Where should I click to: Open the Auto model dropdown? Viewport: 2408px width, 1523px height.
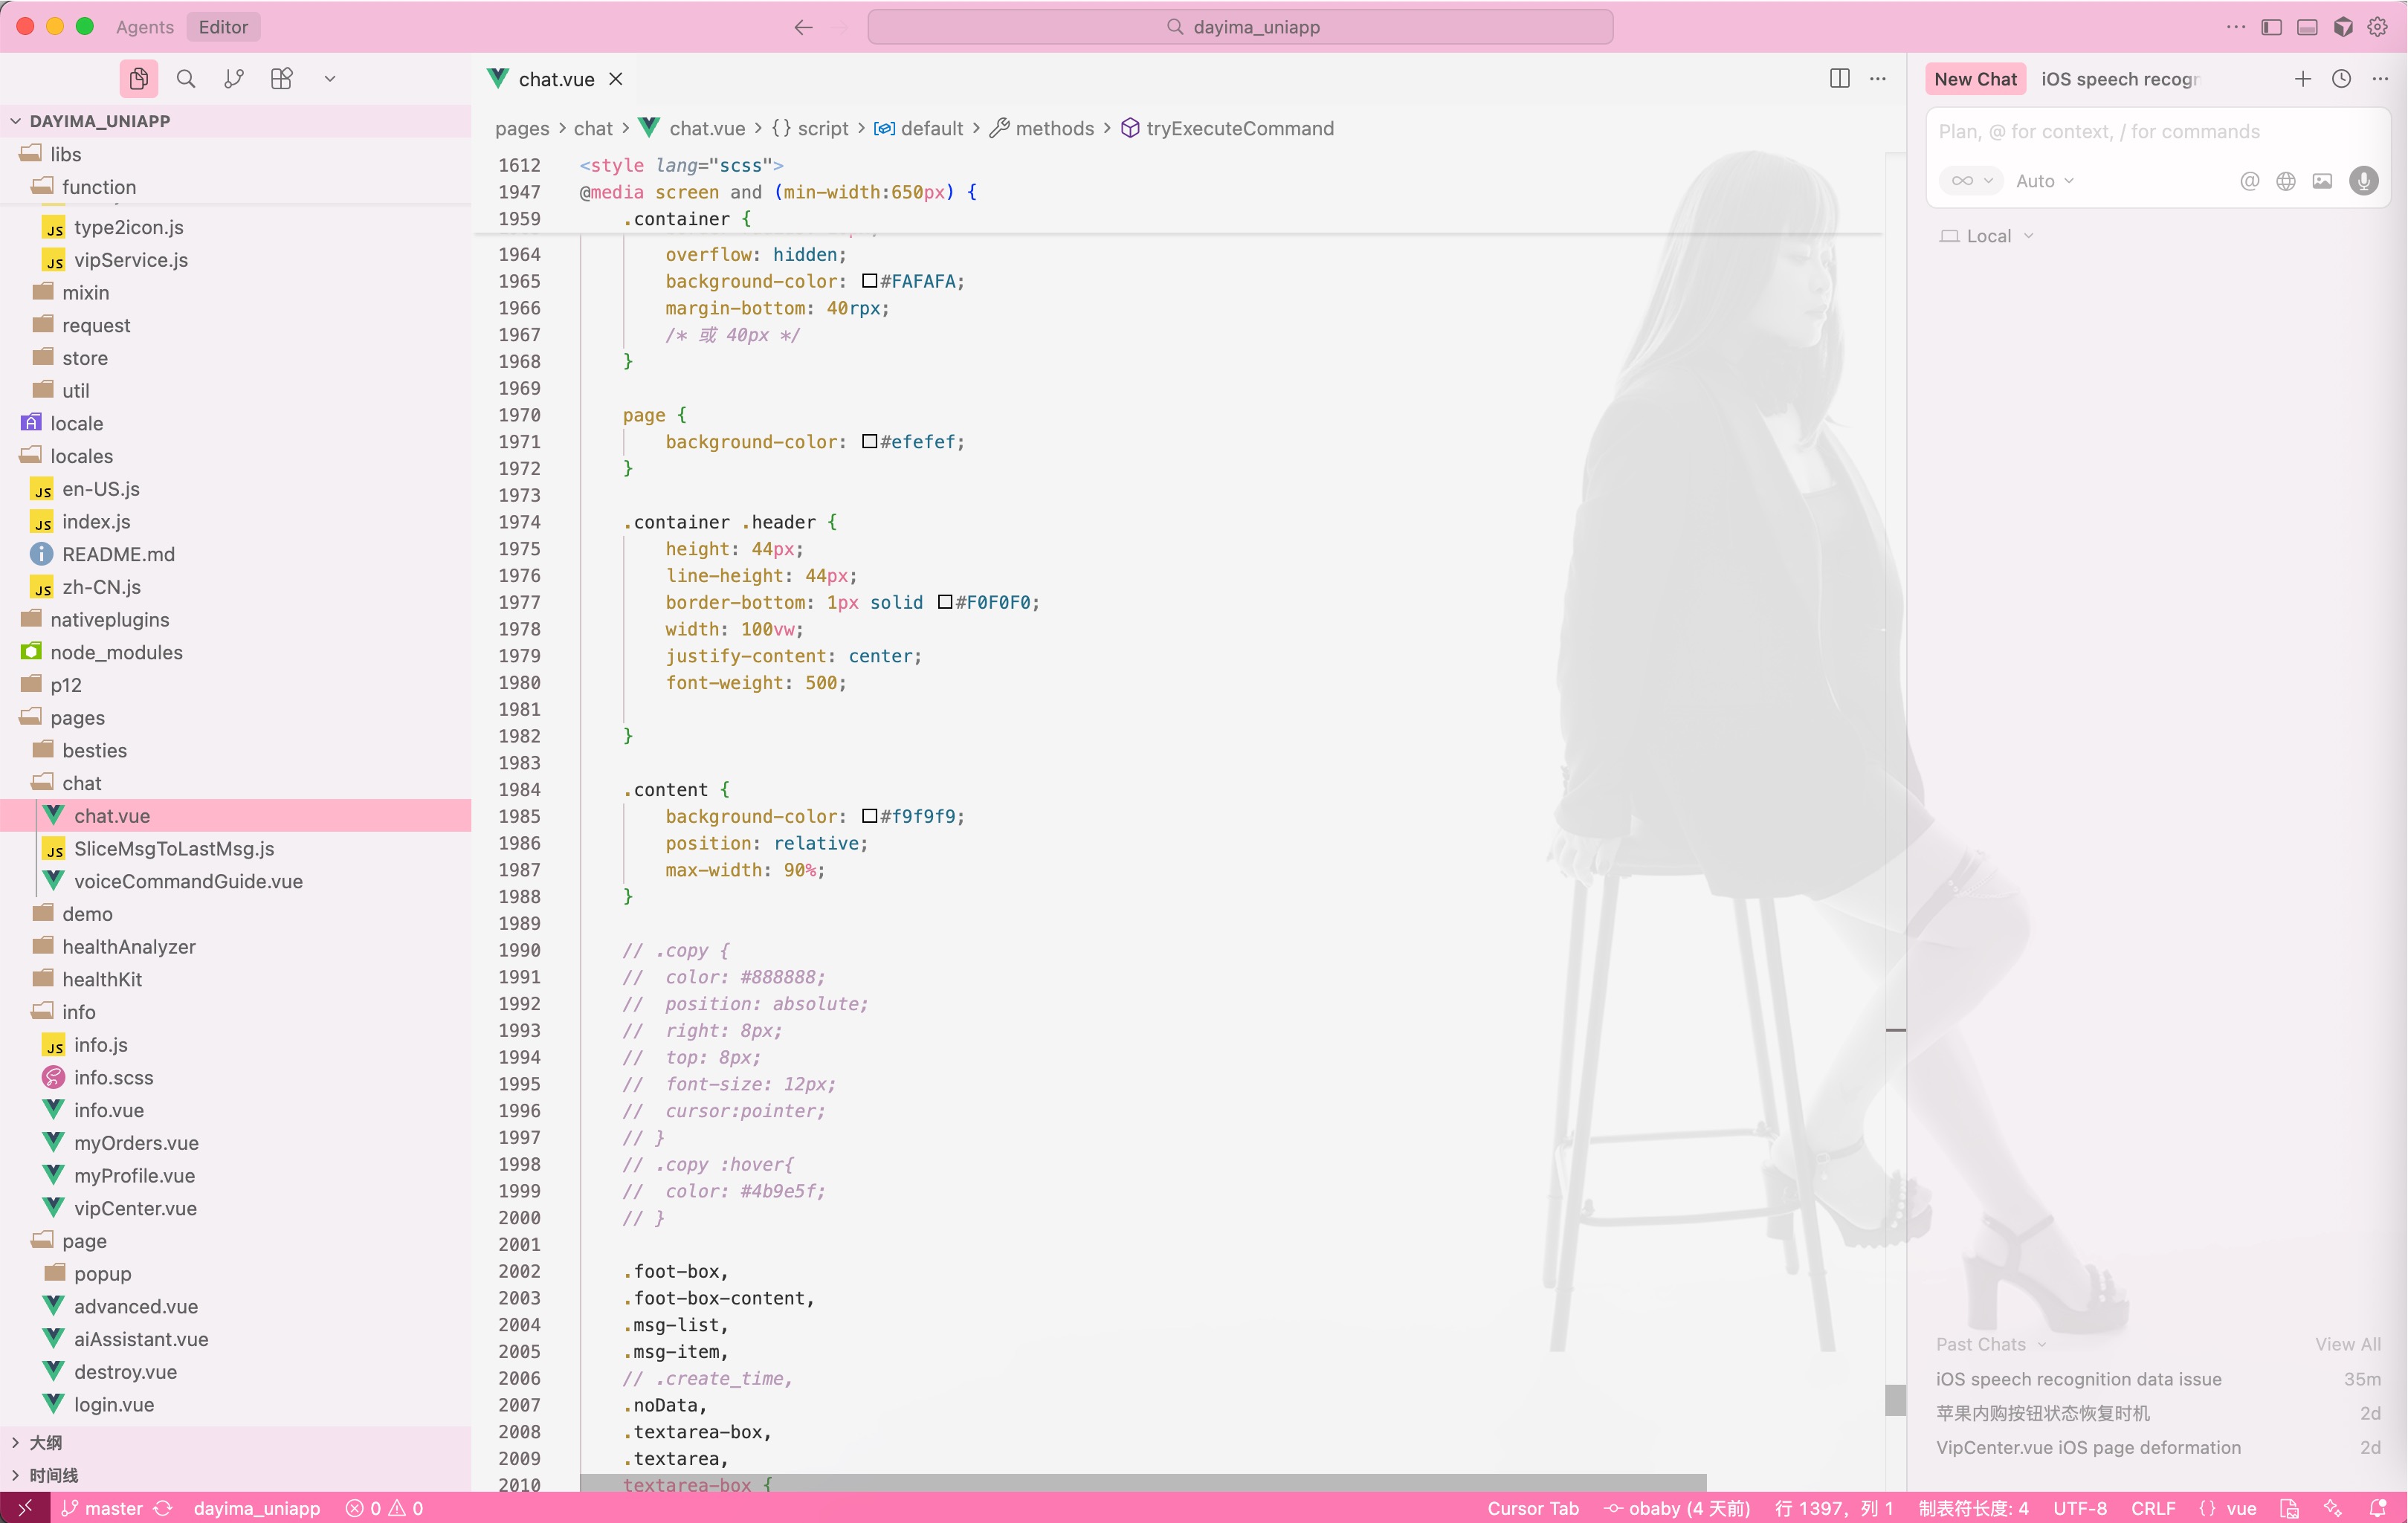[2044, 181]
